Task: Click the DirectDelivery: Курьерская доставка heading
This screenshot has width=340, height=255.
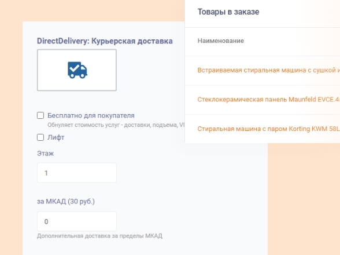Action: (x=105, y=41)
